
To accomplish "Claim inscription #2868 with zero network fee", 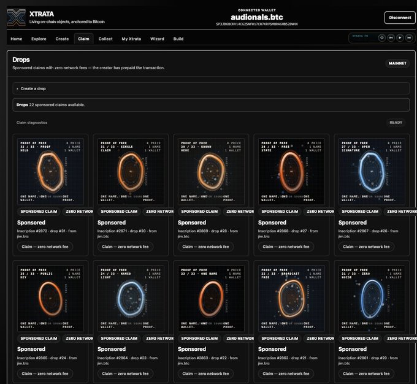I will [x=286, y=247].
